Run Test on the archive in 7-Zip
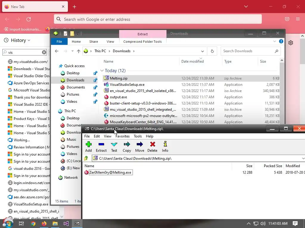Image resolution: width=305 pixels, height=228 pixels. tap(114, 147)
